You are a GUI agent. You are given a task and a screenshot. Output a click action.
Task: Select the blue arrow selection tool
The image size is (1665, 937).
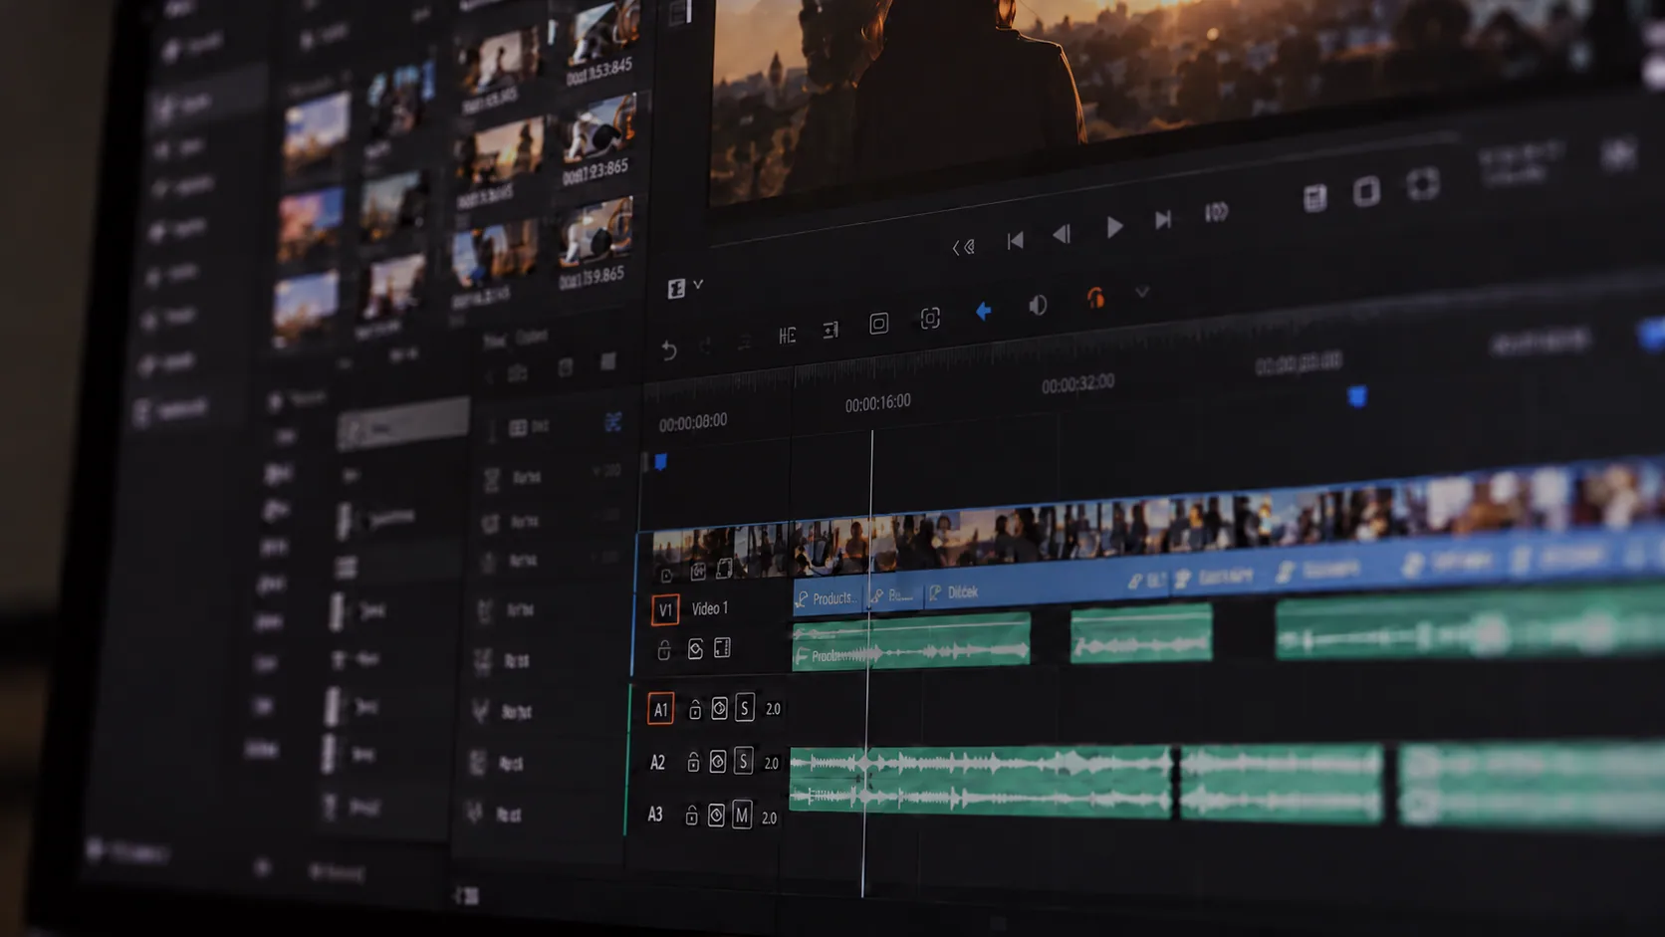pyautogui.click(x=984, y=312)
